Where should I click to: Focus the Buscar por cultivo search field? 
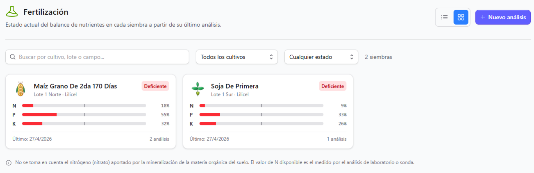(x=97, y=57)
